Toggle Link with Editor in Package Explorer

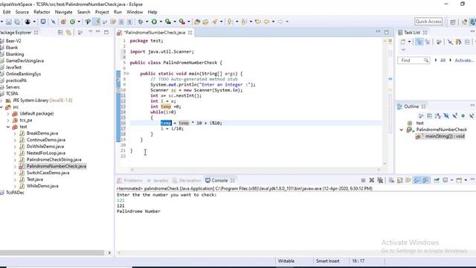[x=68, y=32]
